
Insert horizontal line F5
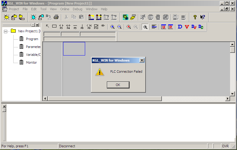click(x=75, y=27)
